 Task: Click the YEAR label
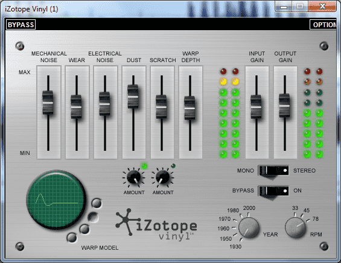[x=270, y=235]
